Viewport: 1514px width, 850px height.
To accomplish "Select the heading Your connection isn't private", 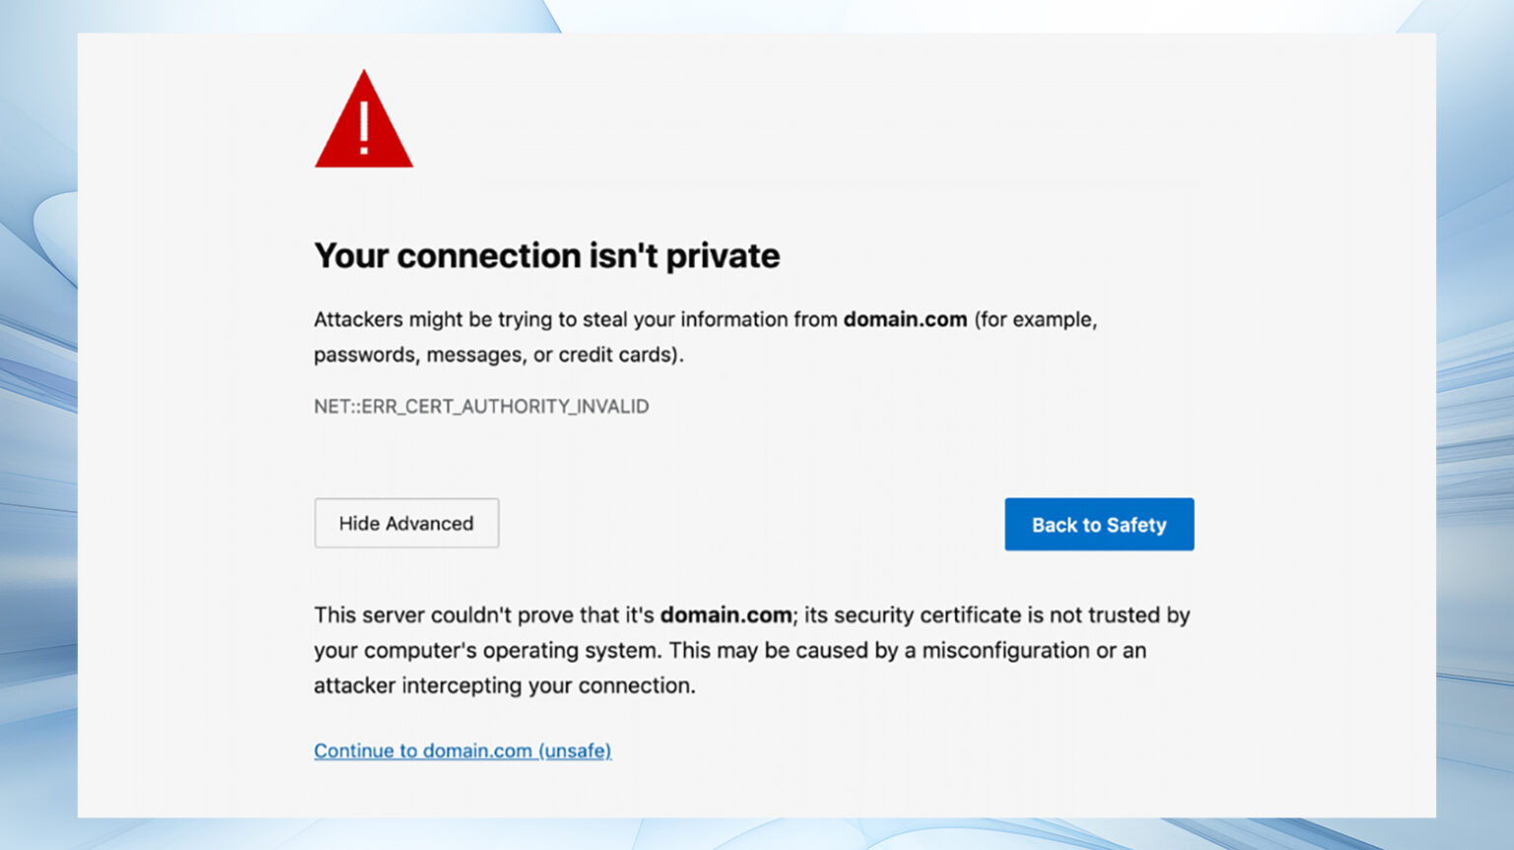I will point(546,255).
